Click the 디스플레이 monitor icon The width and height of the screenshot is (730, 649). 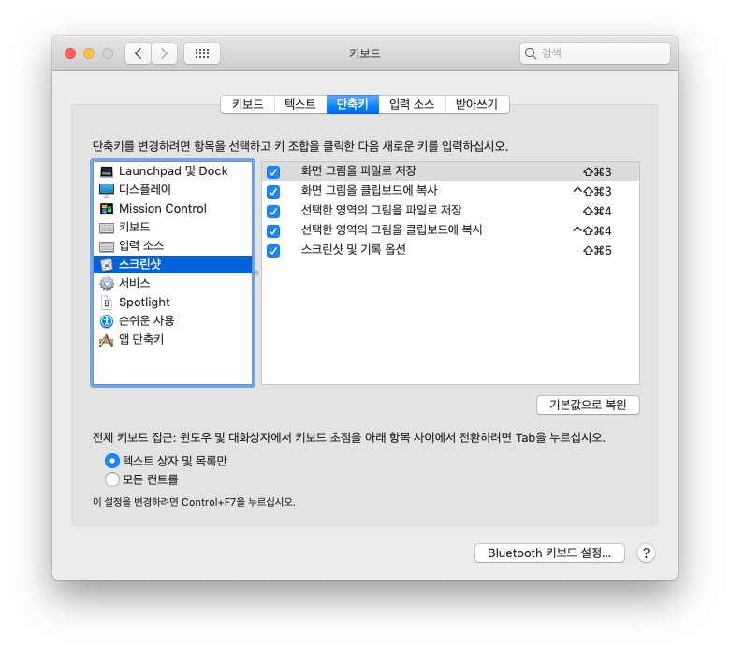pyautogui.click(x=107, y=189)
